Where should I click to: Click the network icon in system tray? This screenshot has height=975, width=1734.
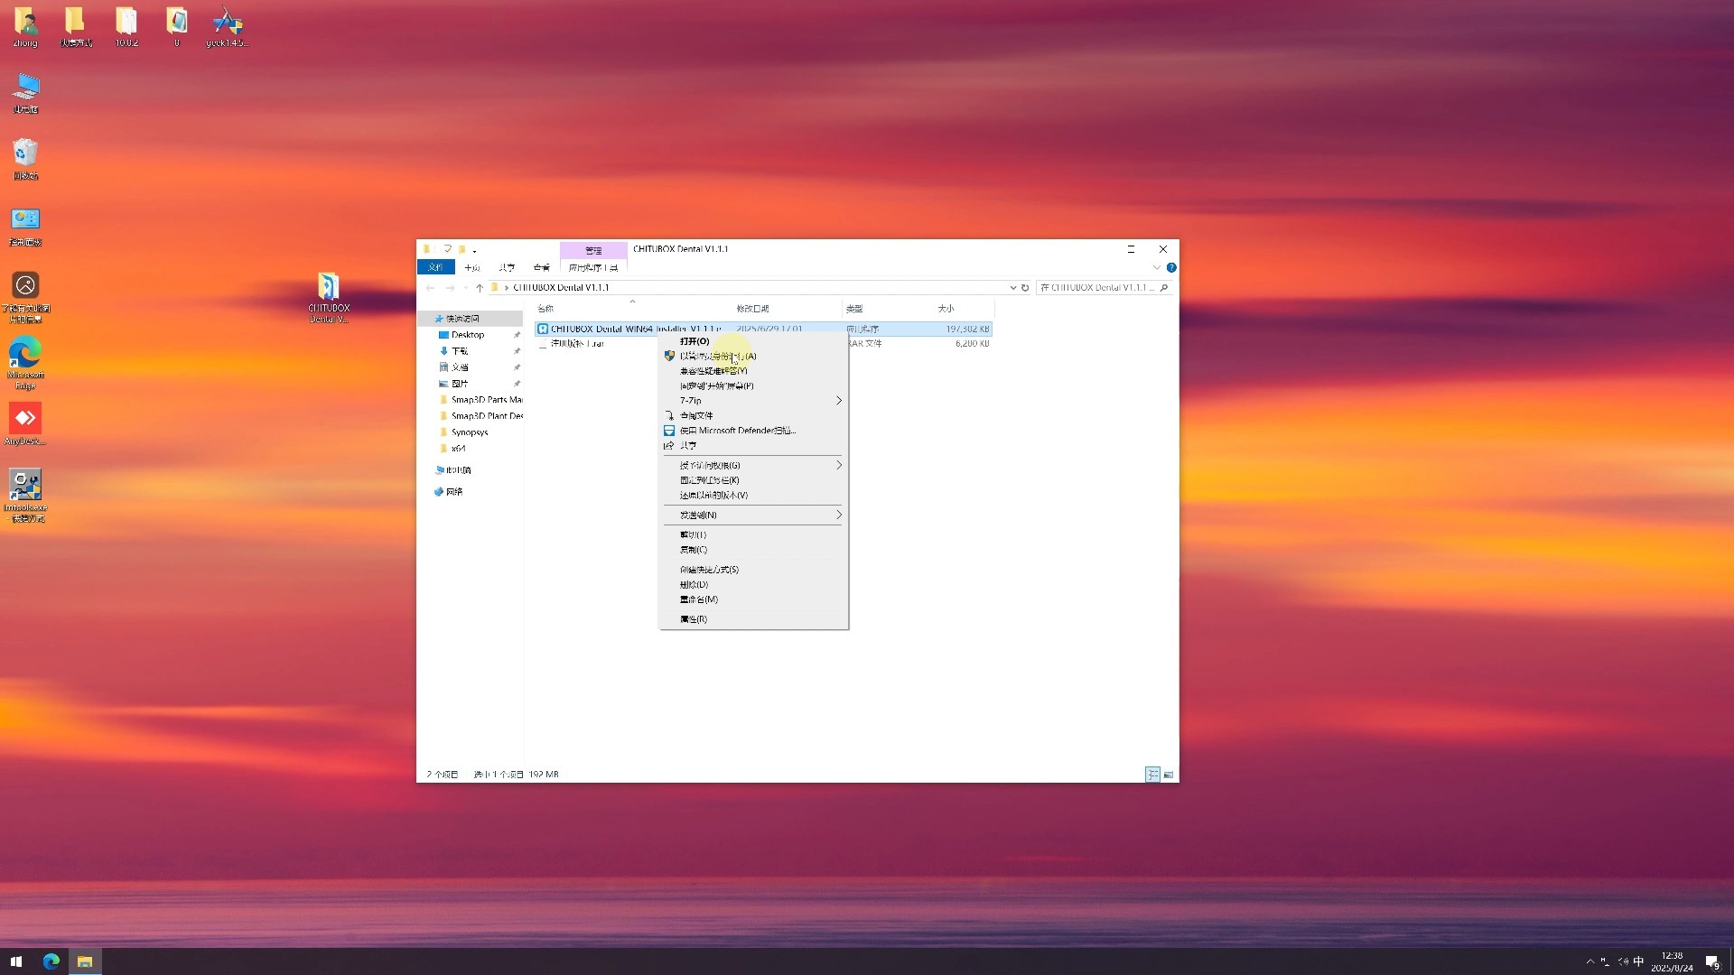(1605, 961)
